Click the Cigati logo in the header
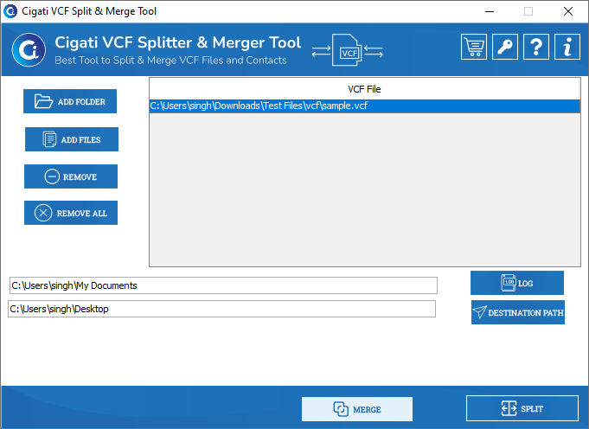 coord(29,49)
